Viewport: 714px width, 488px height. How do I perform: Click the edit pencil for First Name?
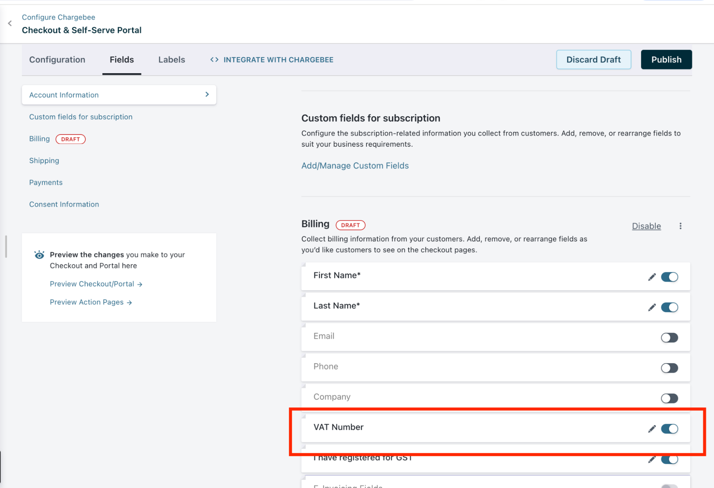[x=652, y=277]
